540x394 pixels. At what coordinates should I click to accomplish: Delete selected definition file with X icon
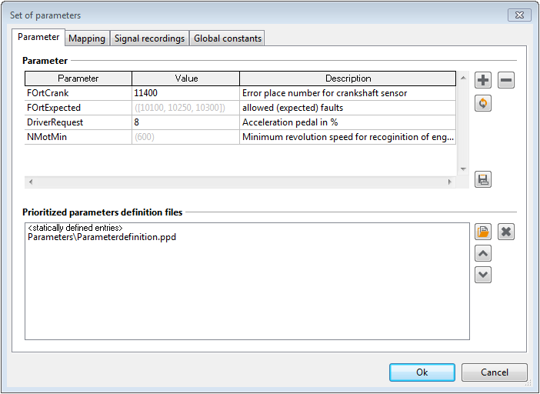tap(506, 232)
